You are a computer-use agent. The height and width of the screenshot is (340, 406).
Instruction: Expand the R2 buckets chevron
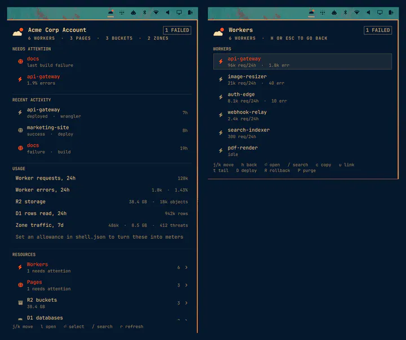186,303
